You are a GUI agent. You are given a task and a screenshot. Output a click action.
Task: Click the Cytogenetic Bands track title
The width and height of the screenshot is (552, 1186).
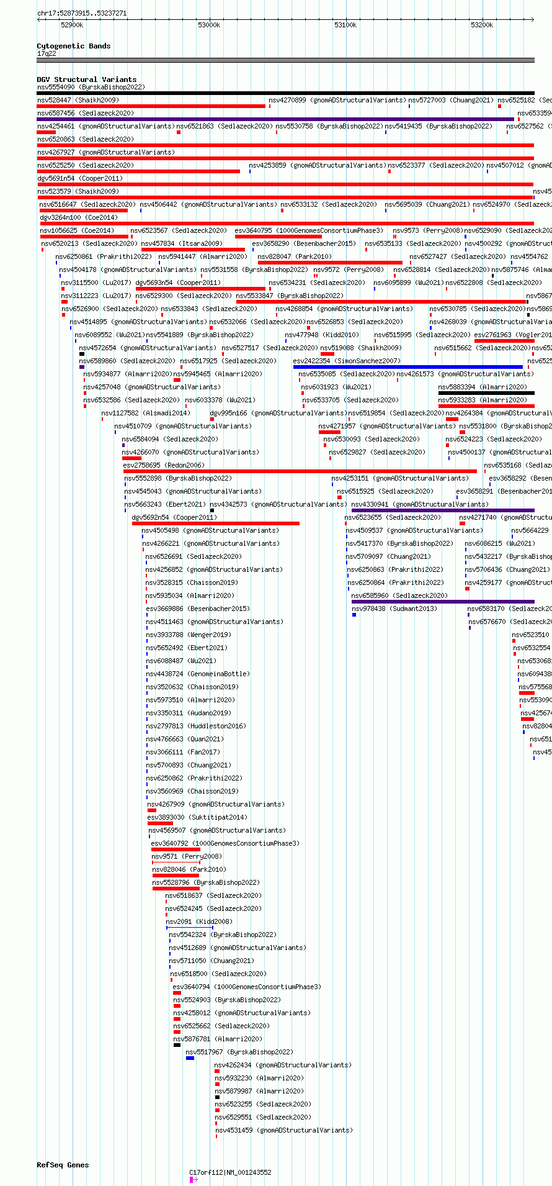[73, 46]
